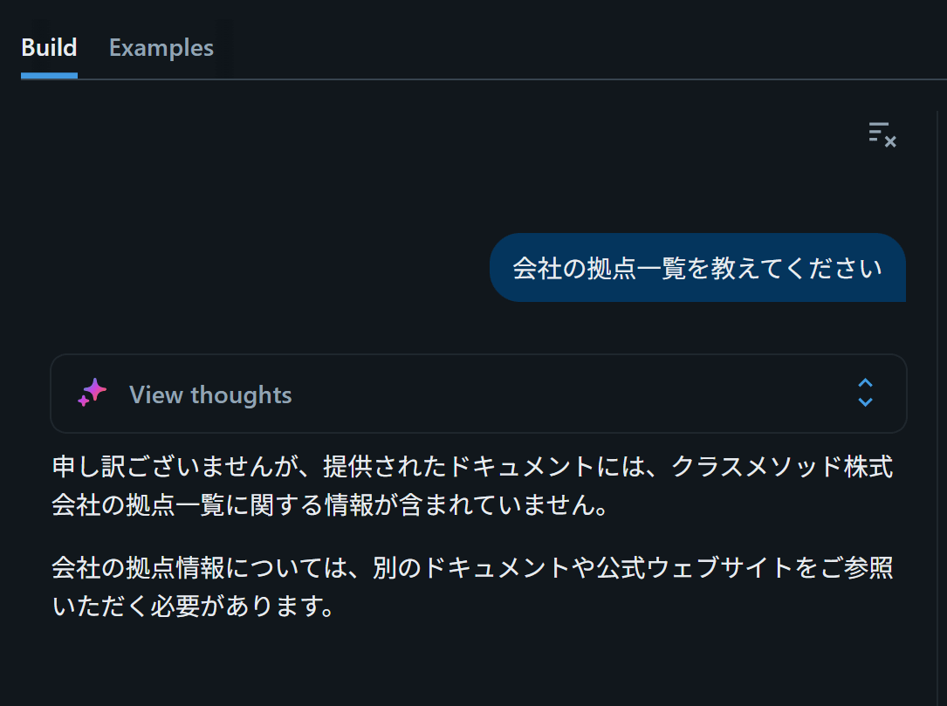The height and width of the screenshot is (706, 947).
Task: Click the blue underline beneath the Build tab
Action: 49,76
